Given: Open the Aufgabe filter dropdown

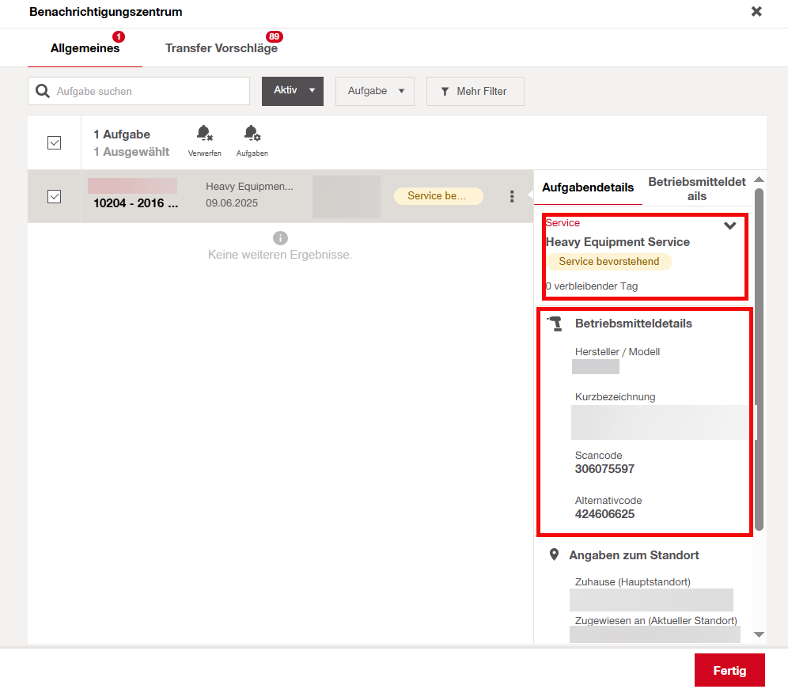Looking at the screenshot, I should [x=375, y=91].
